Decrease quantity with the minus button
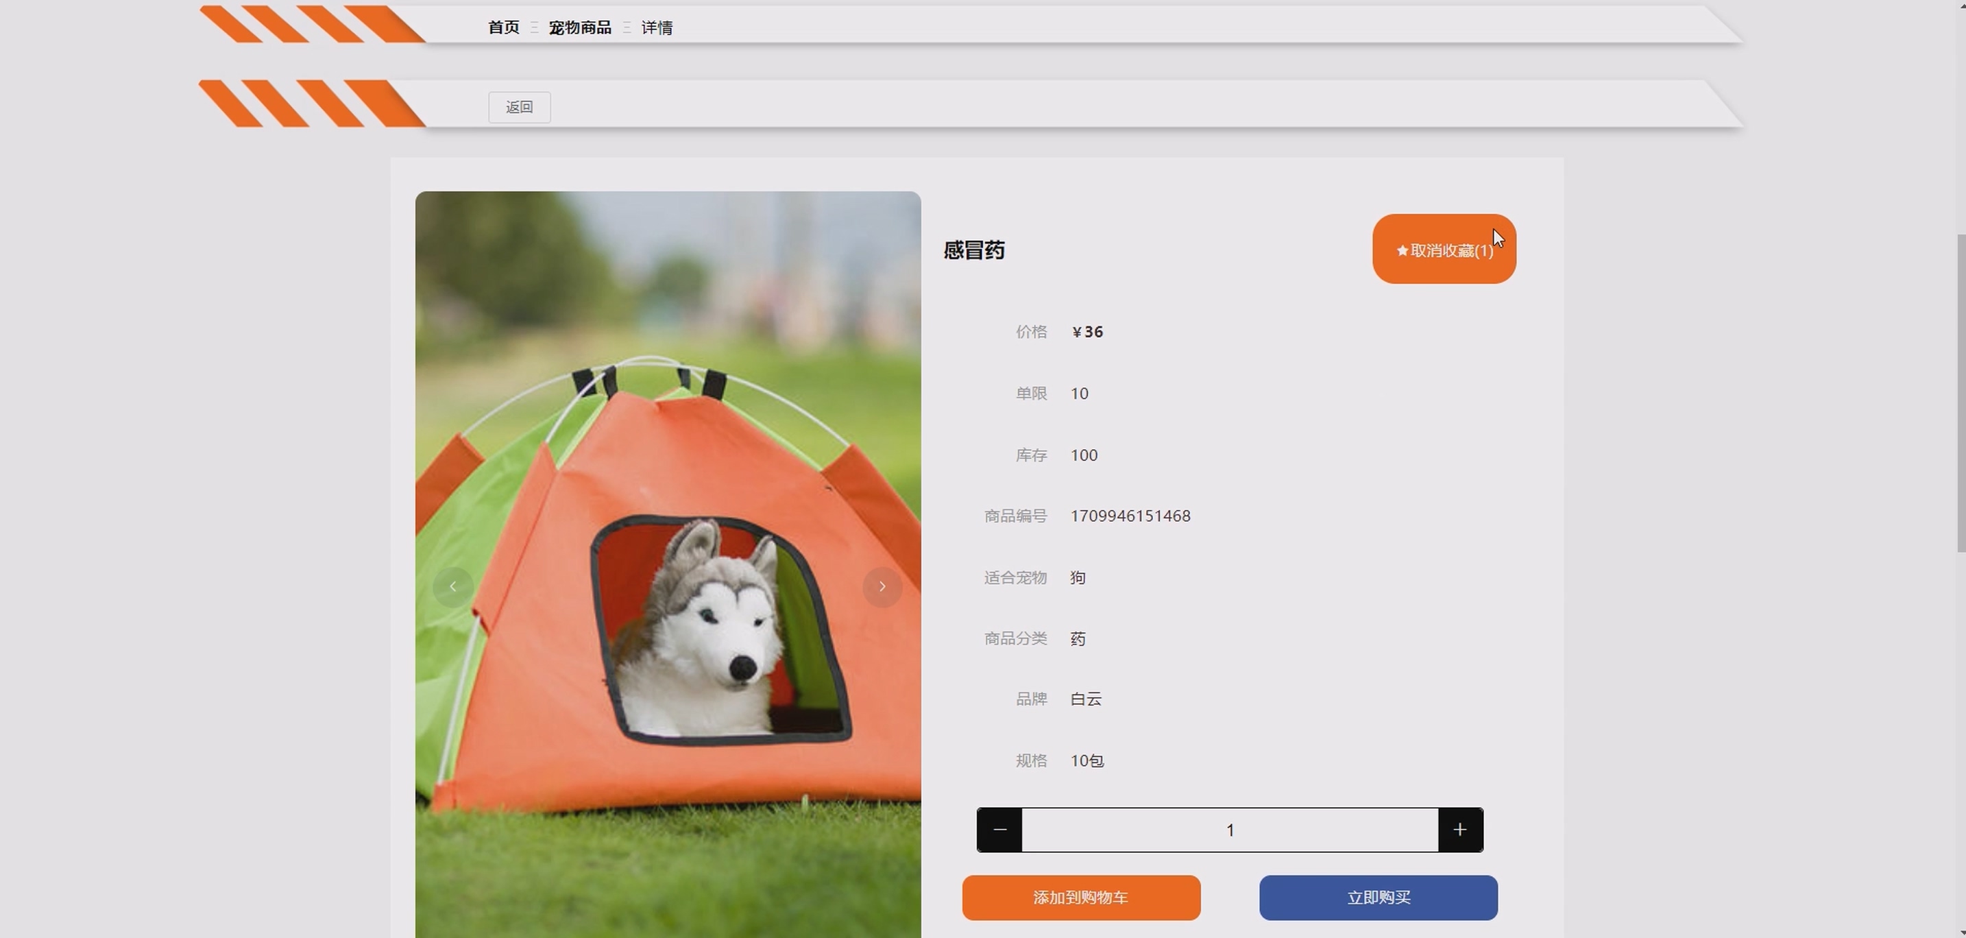This screenshot has height=938, width=1966. pos(999,830)
